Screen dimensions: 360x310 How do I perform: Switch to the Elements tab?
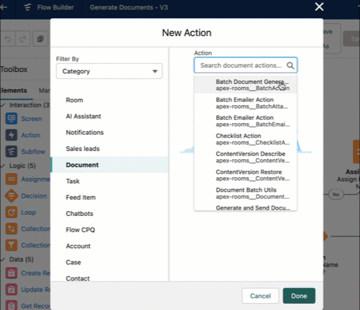coord(13,91)
